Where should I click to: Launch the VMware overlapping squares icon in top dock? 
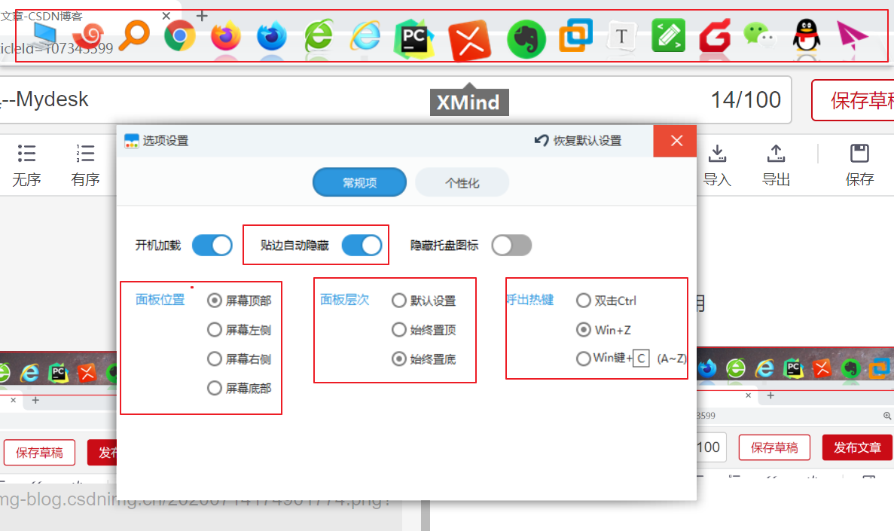(x=576, y=35)
